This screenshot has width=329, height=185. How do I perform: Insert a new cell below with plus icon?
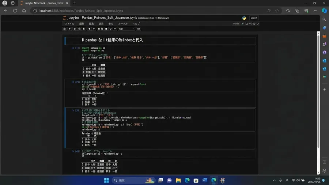(x=70, y=29)
